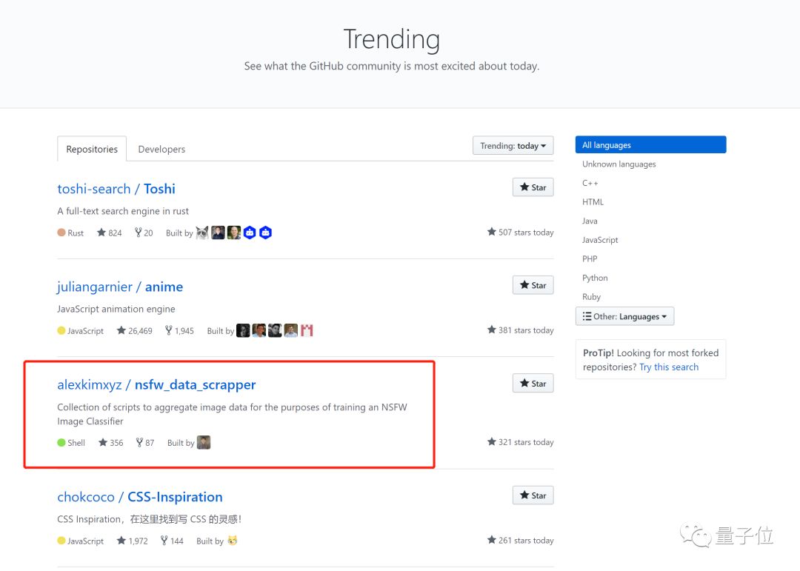
Task: Filter trending by Java
Action: click(x=590, y=221)
